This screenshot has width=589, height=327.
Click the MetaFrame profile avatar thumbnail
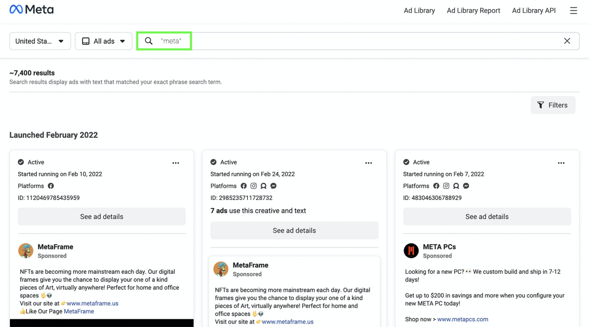pos(26,251)
